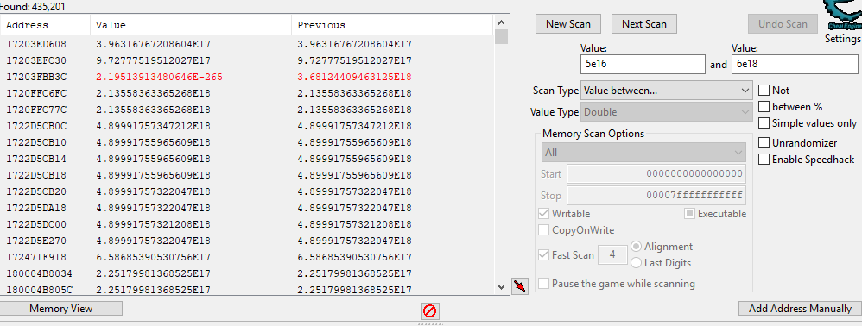Click the results list scrollbar thumb
The image size is (862, 326).
click(x=501, y=37)
